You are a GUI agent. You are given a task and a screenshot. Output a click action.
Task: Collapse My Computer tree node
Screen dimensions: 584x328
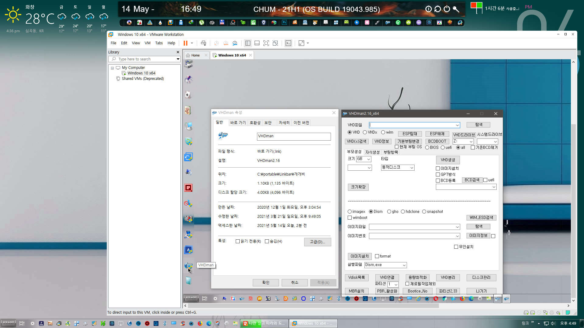pyautogui.click(x=112, y=68)
